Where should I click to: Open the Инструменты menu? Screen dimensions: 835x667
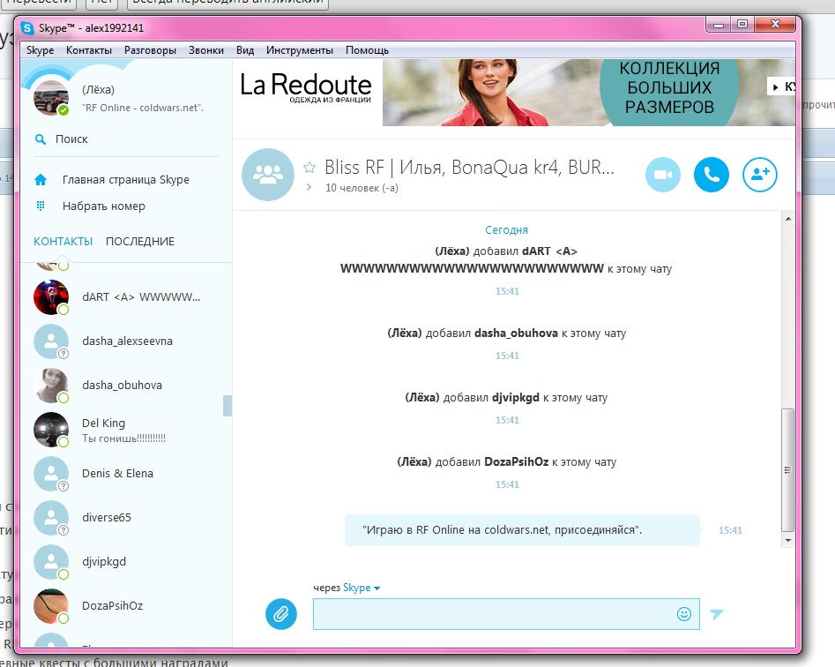300,50
